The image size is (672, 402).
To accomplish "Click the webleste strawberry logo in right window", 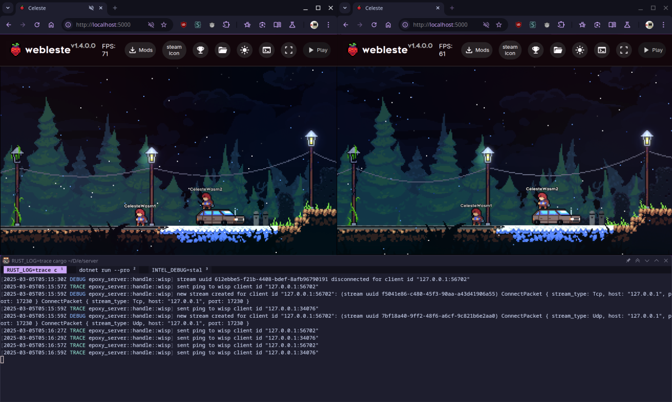I will (352, 50).
